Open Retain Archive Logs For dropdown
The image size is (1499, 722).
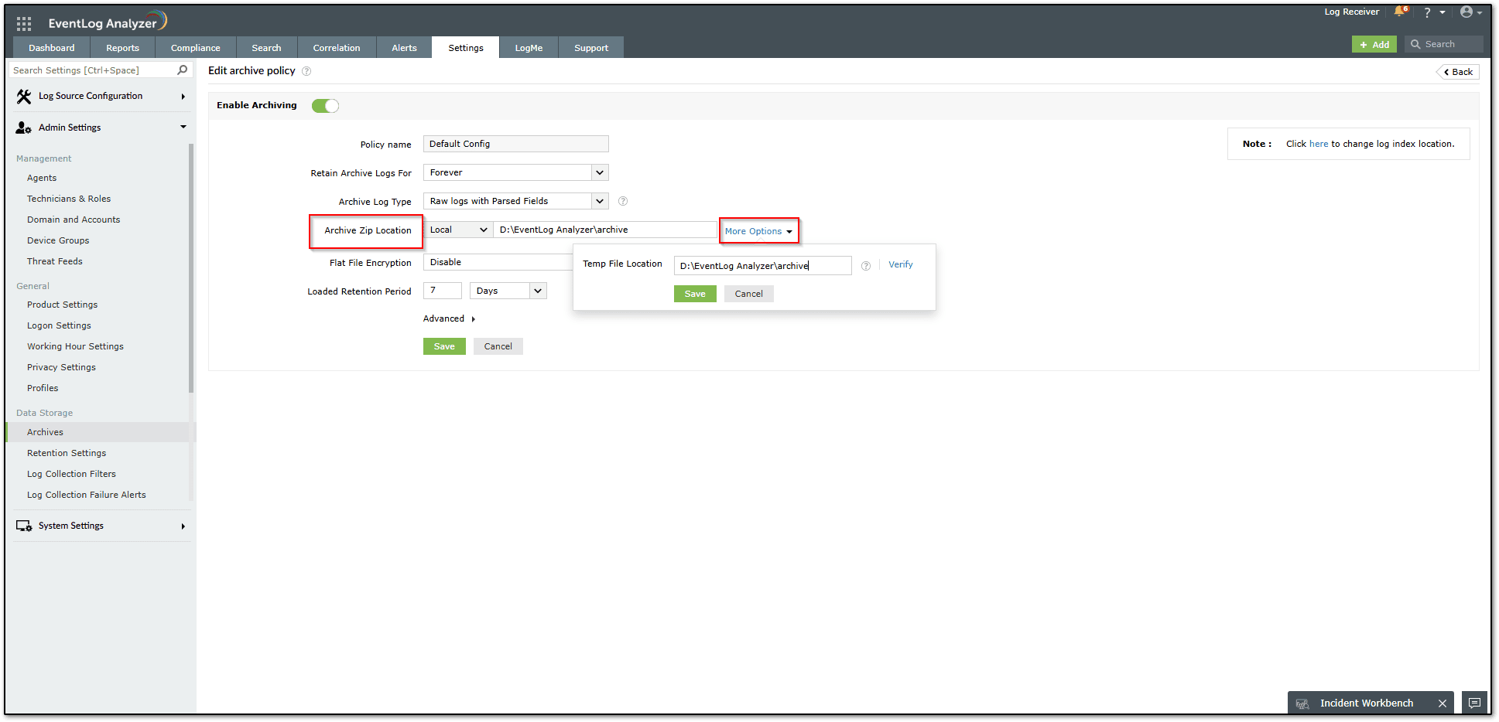click(515, 172)
